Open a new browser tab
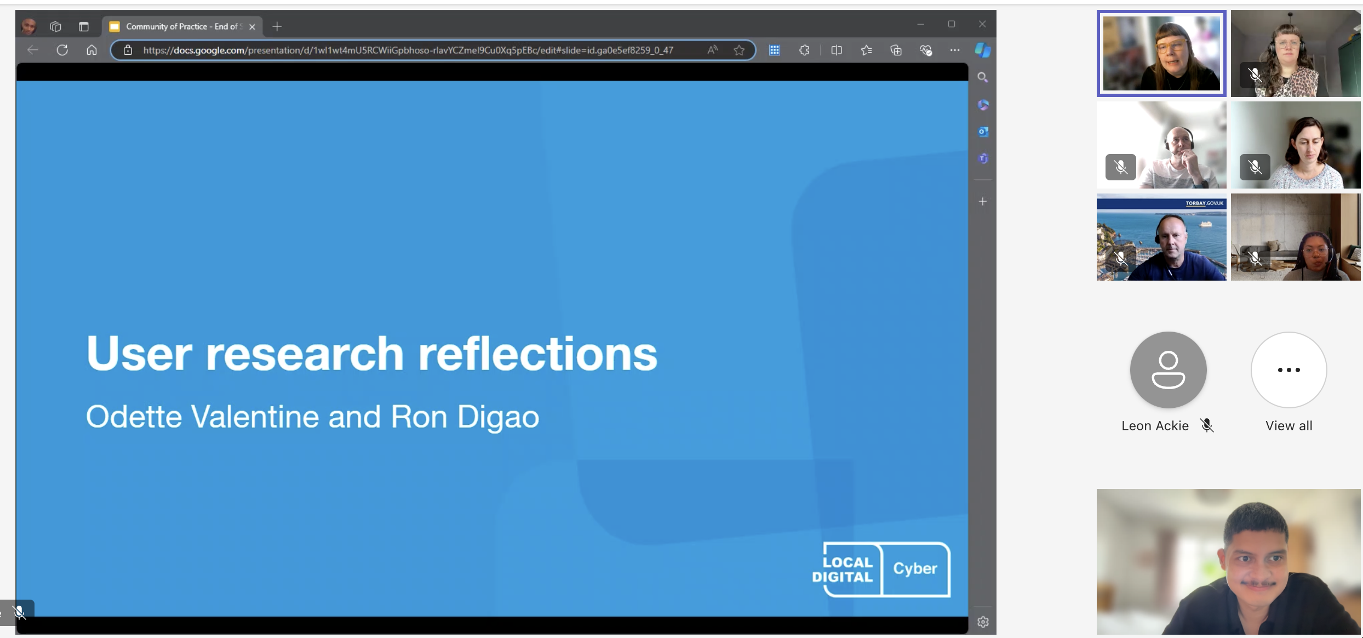The width and height of the screenshot is (1363, 638). coord(277,26)
